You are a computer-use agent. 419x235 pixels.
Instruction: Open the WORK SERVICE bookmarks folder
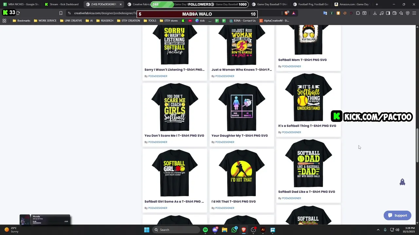pos(45,21)
